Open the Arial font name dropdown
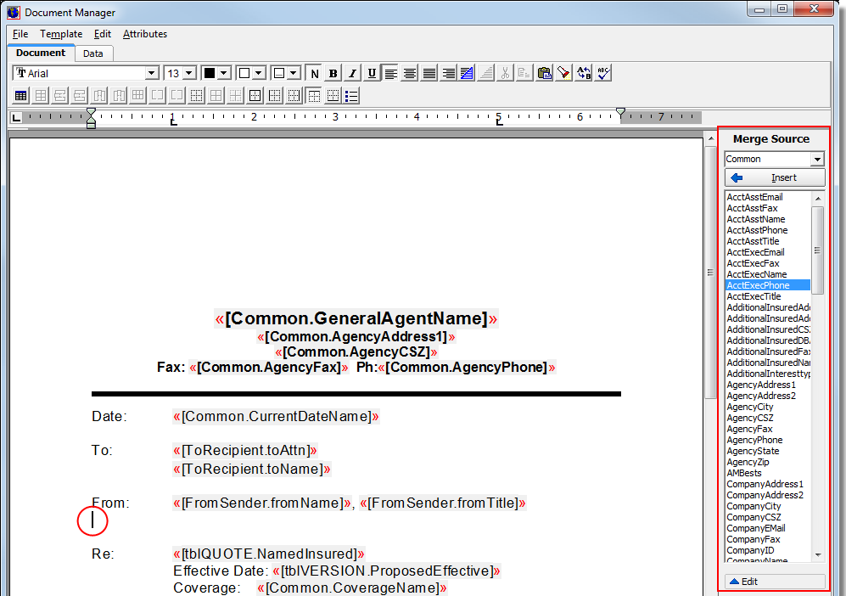This screenshot has width=846, height=596. [x=151, y=74]
